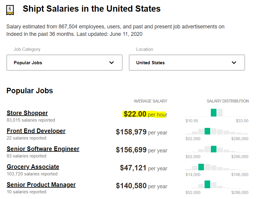Open the Job Category dropdown
Screen dimensions: 258x199
[x=64, y=63]
